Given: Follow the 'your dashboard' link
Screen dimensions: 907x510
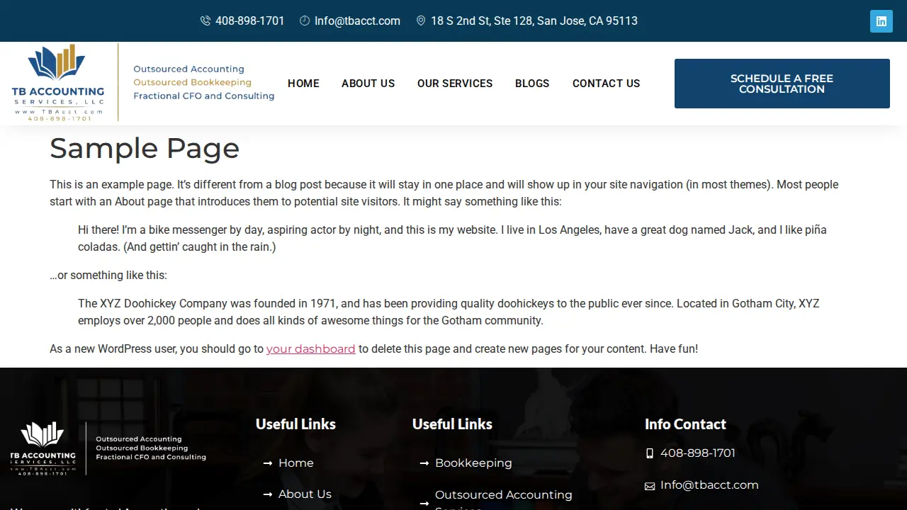Looking at the screenshot, I should [x=311, y=348].
